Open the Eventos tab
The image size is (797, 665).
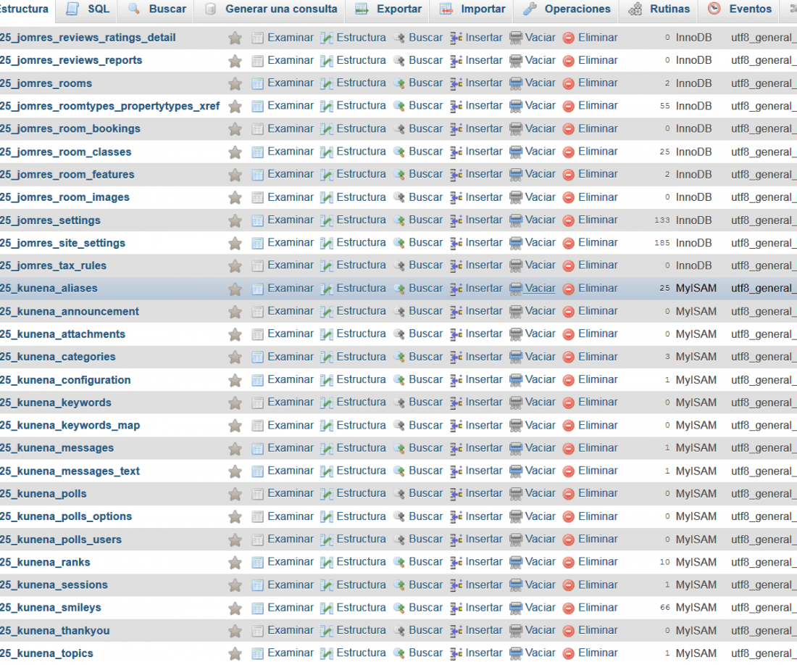pos(739,9)
